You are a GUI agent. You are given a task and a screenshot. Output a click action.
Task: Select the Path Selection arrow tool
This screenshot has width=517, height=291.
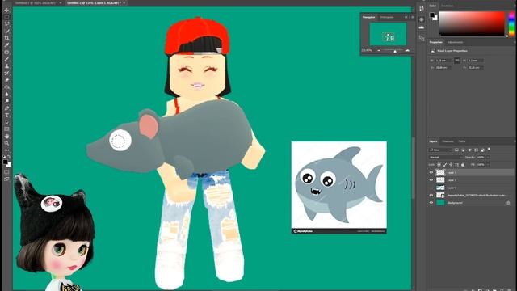point(6,122)
